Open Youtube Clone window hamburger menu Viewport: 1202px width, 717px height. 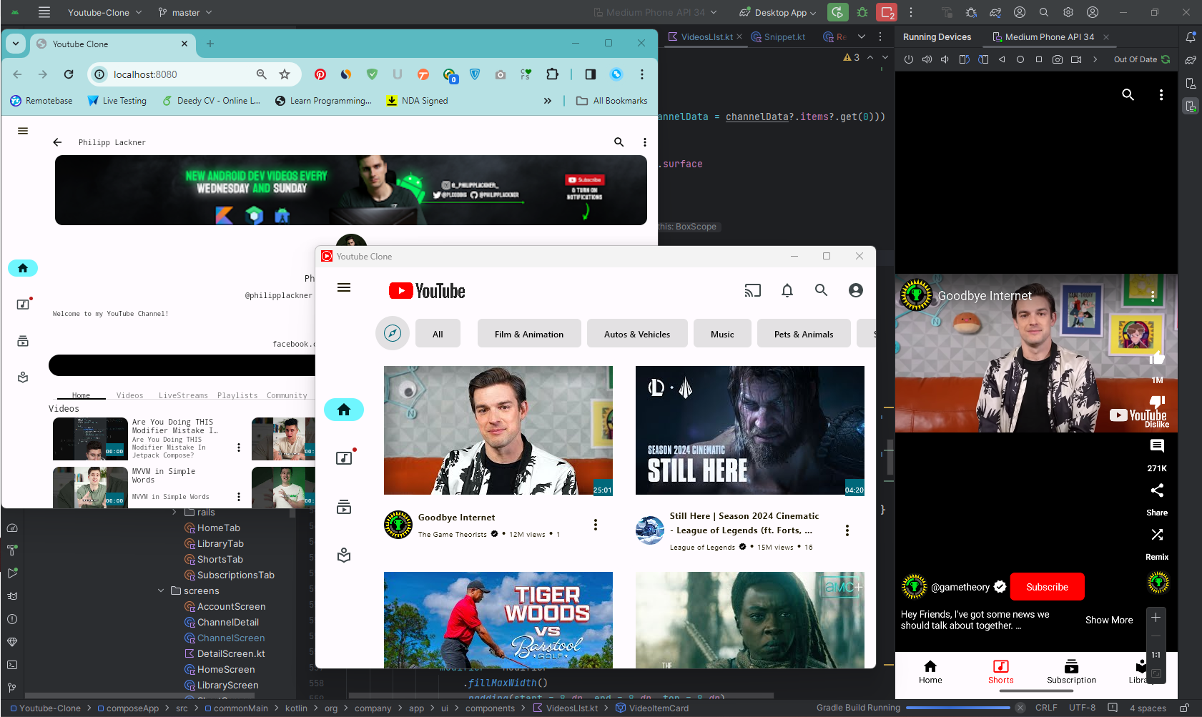344,287
